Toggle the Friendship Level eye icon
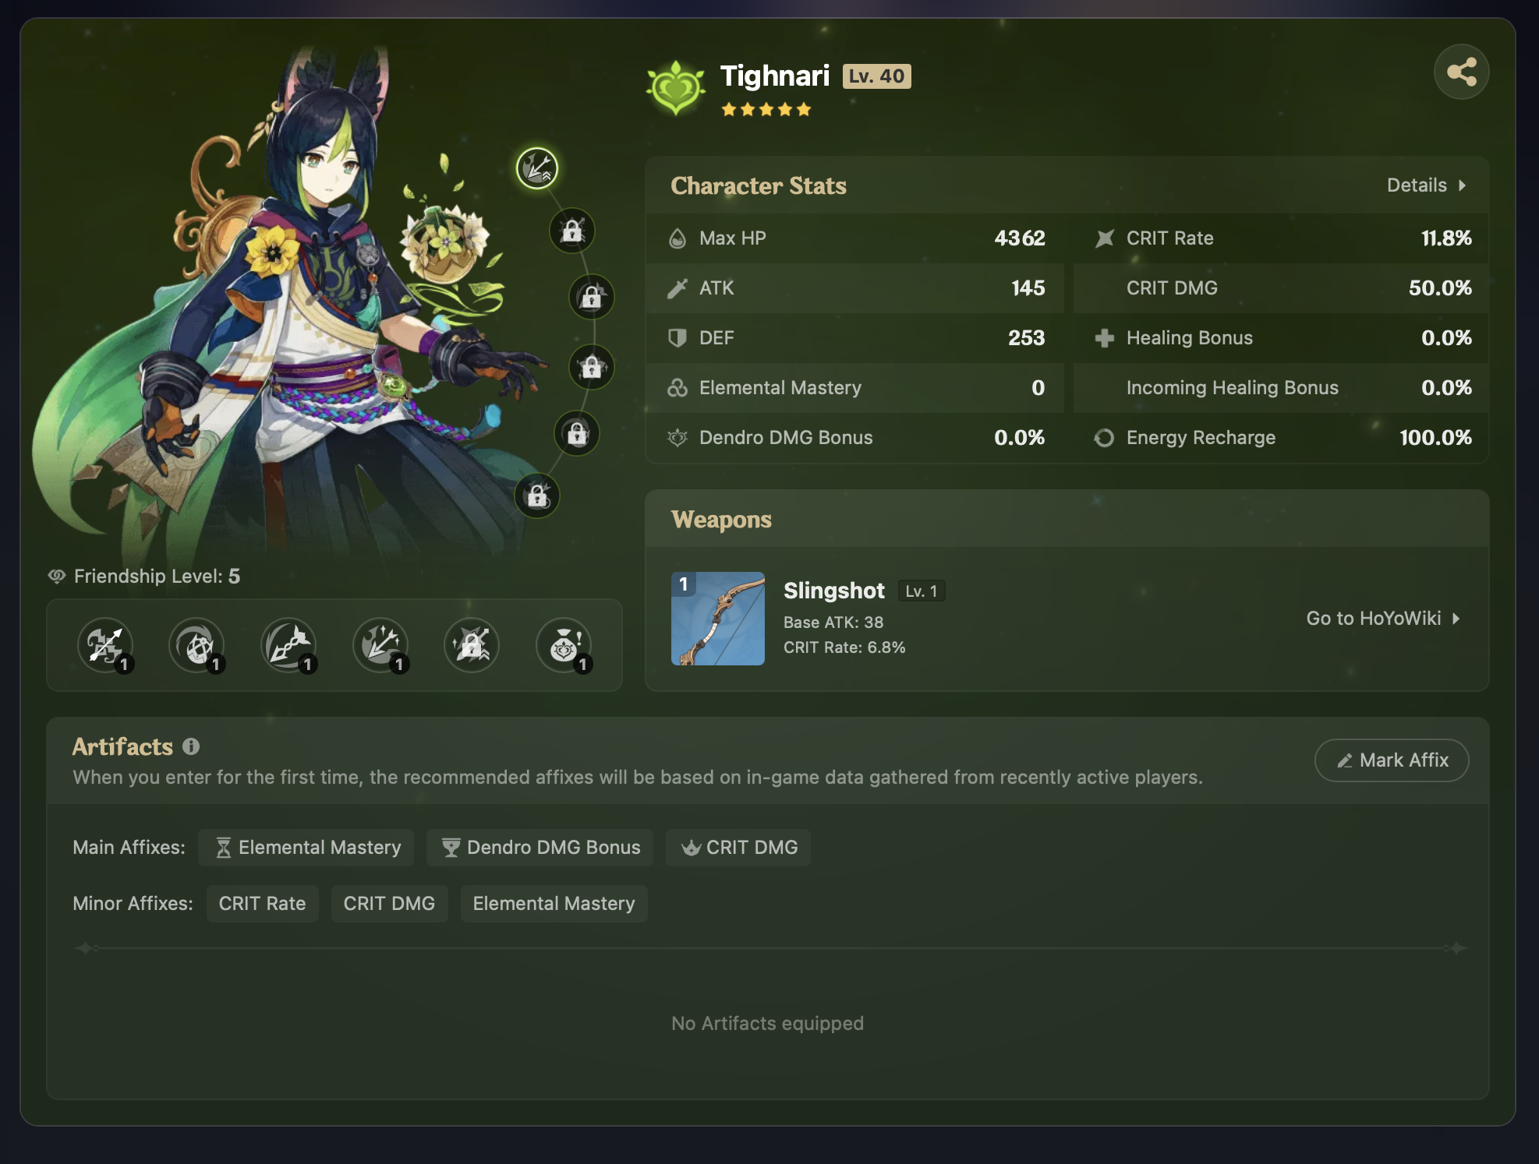This screenshot has height=1164, width=1539. [57, 576]
